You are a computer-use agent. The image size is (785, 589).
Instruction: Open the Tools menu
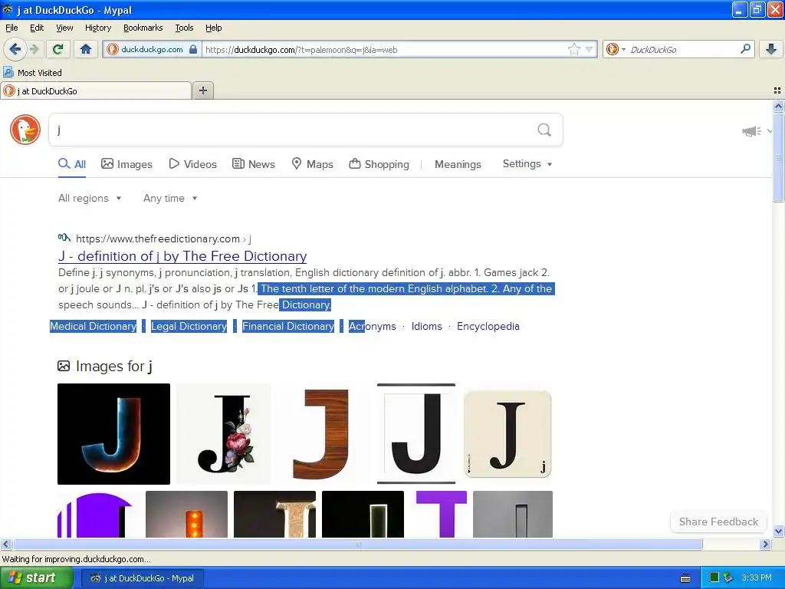point(184,28)
